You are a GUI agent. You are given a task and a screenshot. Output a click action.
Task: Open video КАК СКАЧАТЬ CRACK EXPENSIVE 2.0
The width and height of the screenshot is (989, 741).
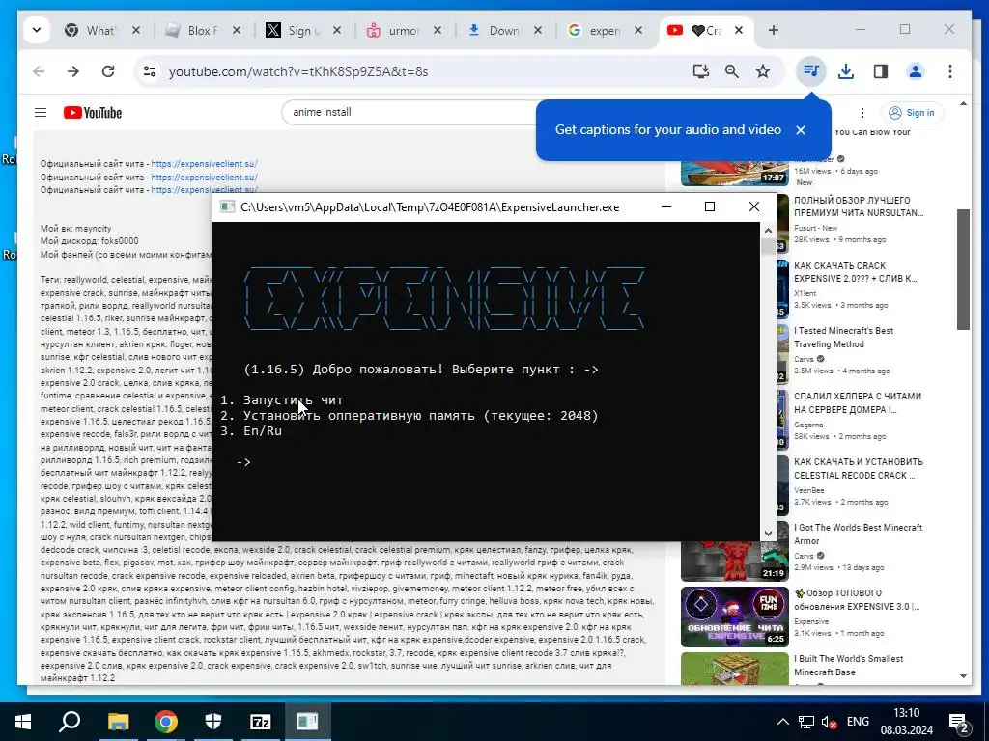pos(856,272)
